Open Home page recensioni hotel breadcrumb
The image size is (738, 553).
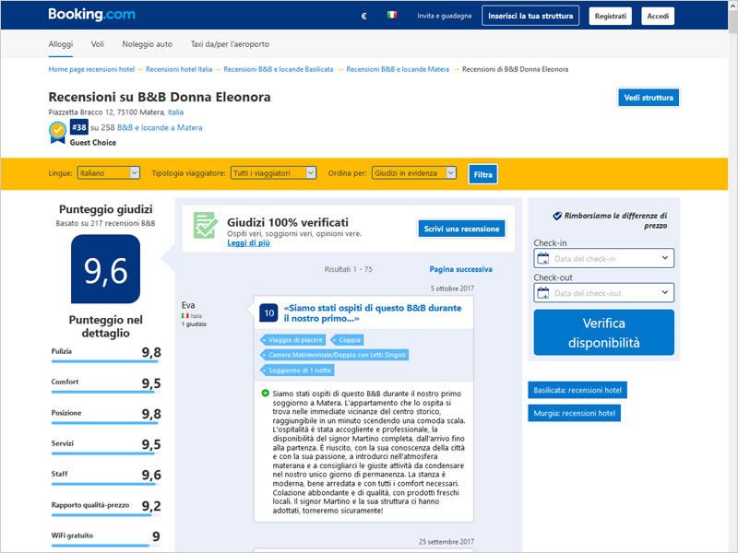[91, 69]
